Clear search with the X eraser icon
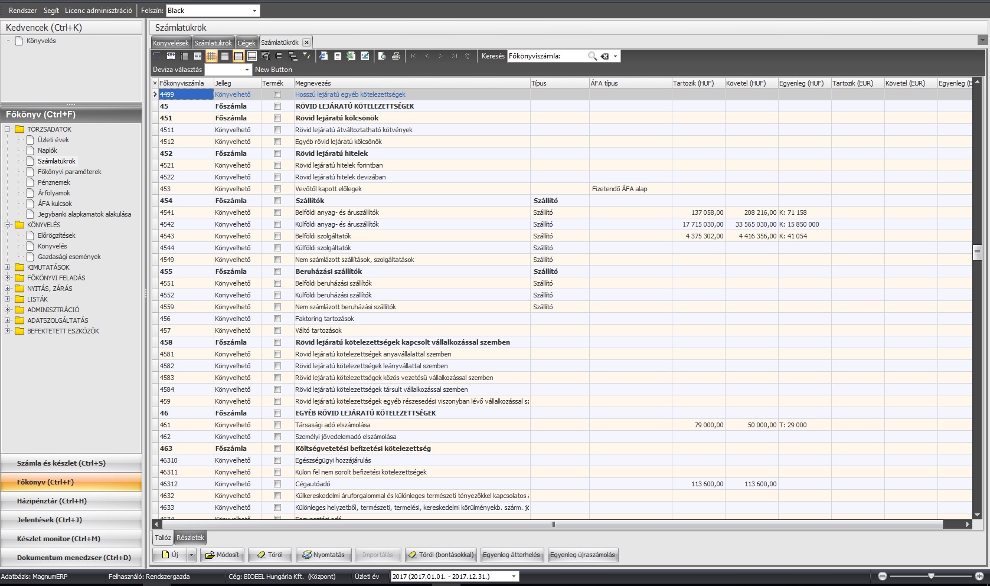990x586 pixels. (605, 56)
